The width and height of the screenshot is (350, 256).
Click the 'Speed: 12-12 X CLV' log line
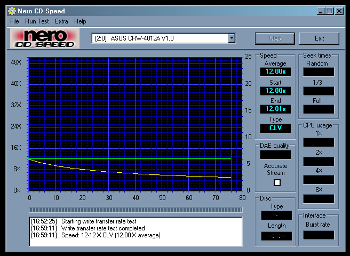pos(96,235)
